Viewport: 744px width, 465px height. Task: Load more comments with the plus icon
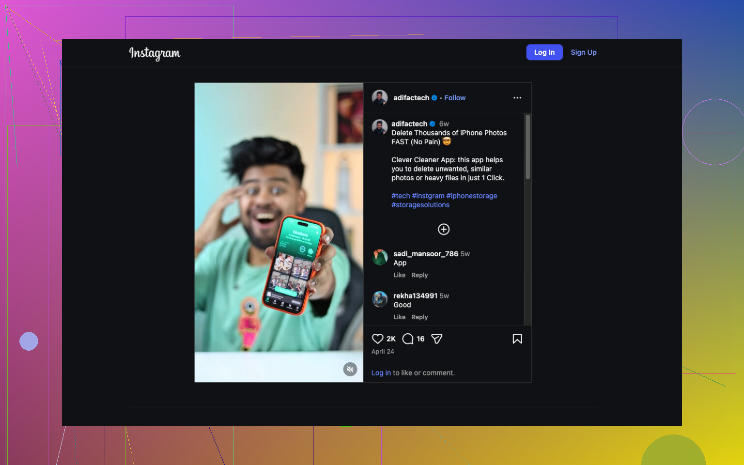444,230
